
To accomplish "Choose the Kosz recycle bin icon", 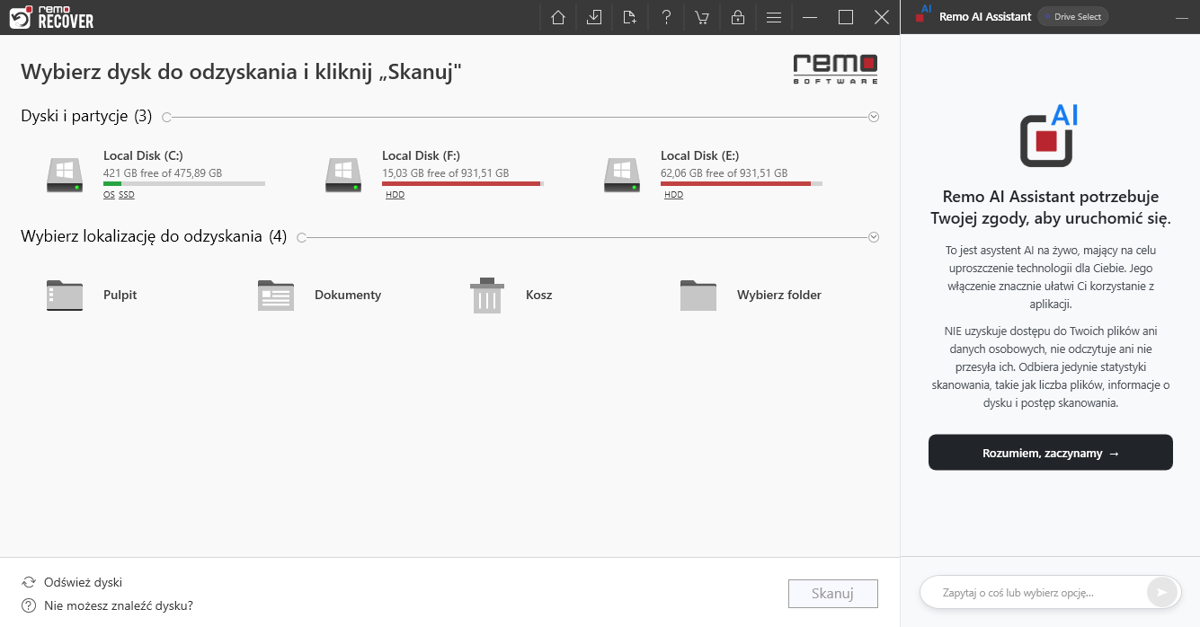I will click(x=487, y=296).
